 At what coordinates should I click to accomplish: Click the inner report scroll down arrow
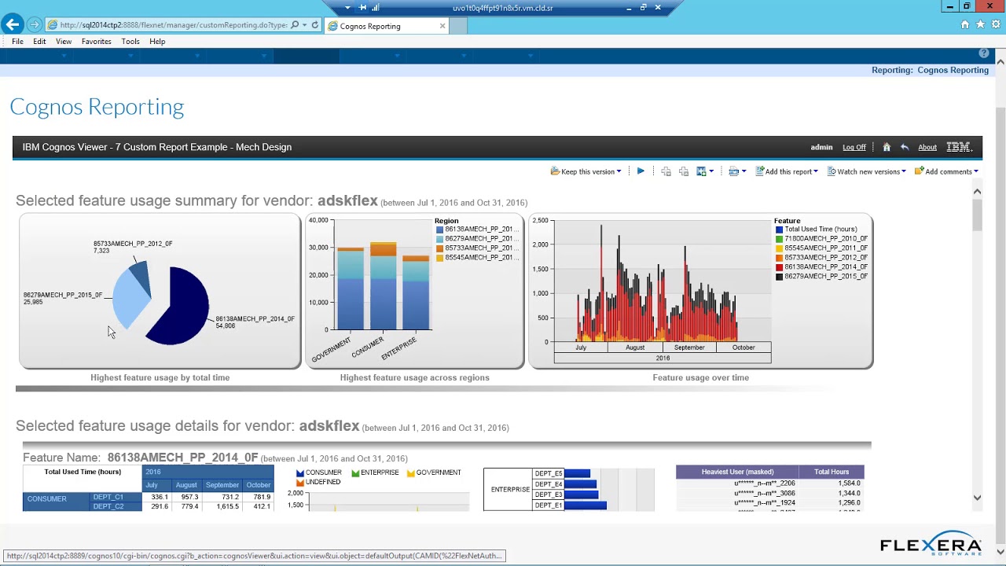pyautogui.click(x=978, y=497)
